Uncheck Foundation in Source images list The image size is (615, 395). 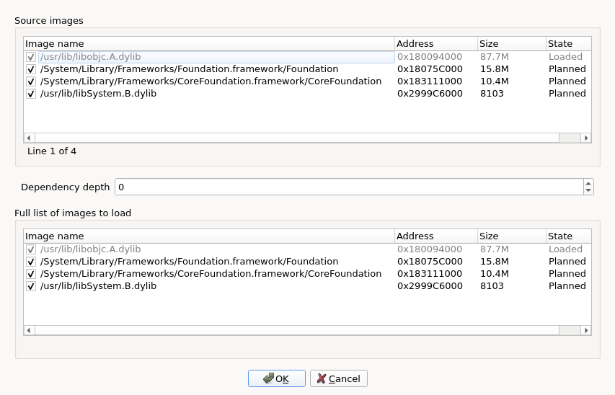click(x=31, y=69)
